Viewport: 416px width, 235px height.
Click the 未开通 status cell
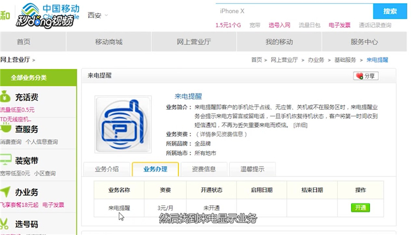[x=211, y=208]
